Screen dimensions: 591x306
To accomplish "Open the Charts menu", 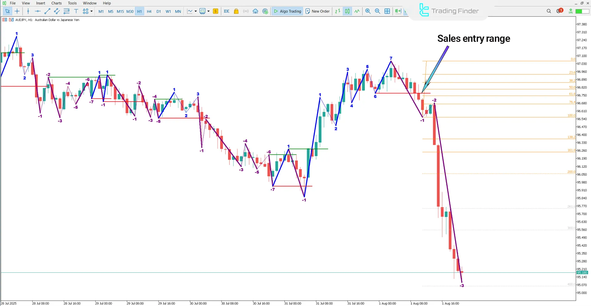I will (x=56, y=3).
